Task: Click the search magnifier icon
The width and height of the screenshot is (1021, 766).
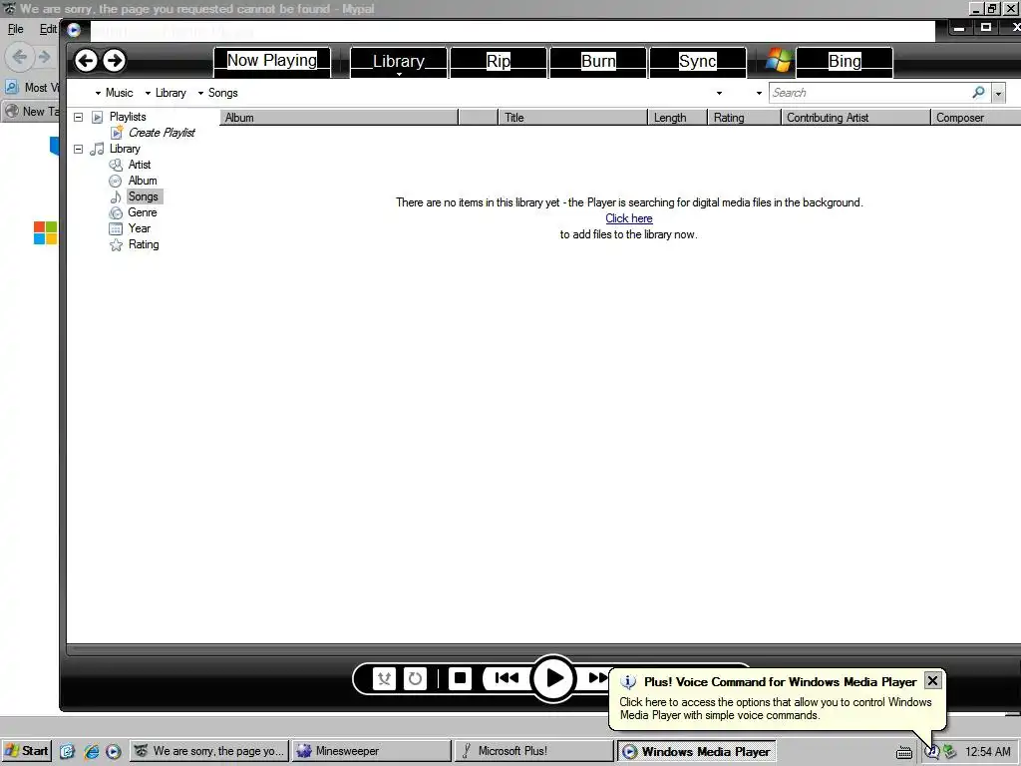Action: [x=979, y=93]
